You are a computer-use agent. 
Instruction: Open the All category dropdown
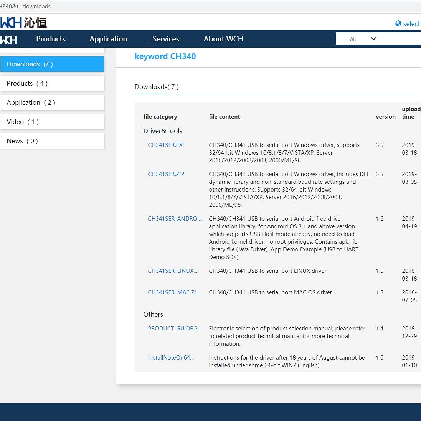coord(363,38)
